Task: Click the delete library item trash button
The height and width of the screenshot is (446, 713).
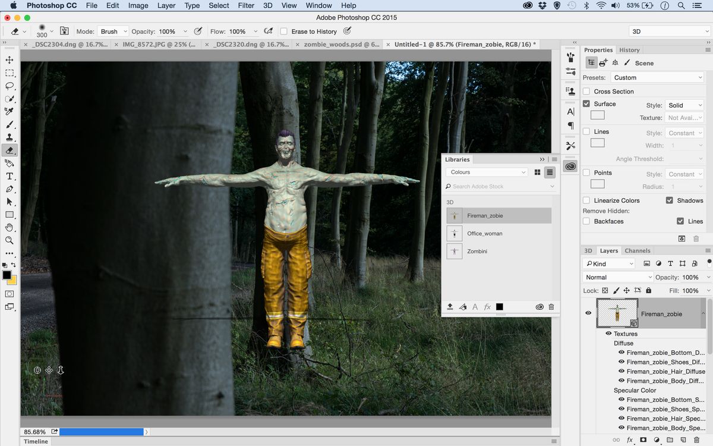Action: click(551, 306)
